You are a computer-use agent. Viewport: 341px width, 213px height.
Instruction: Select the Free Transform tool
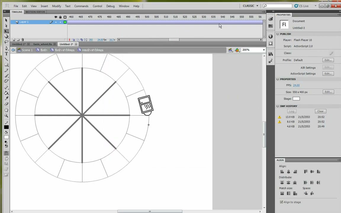pos(6,31)
